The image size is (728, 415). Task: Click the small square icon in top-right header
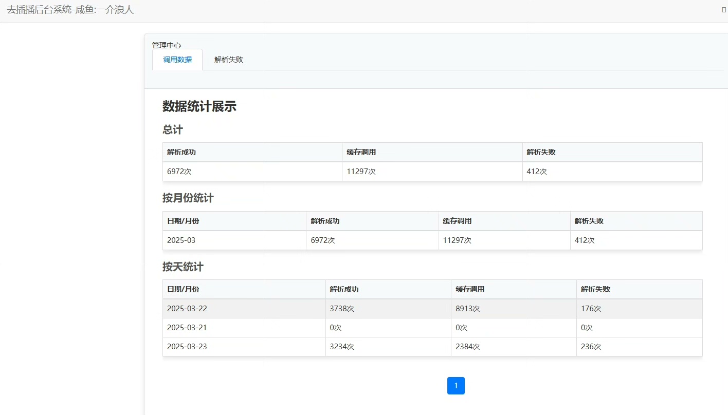point(724,10)
